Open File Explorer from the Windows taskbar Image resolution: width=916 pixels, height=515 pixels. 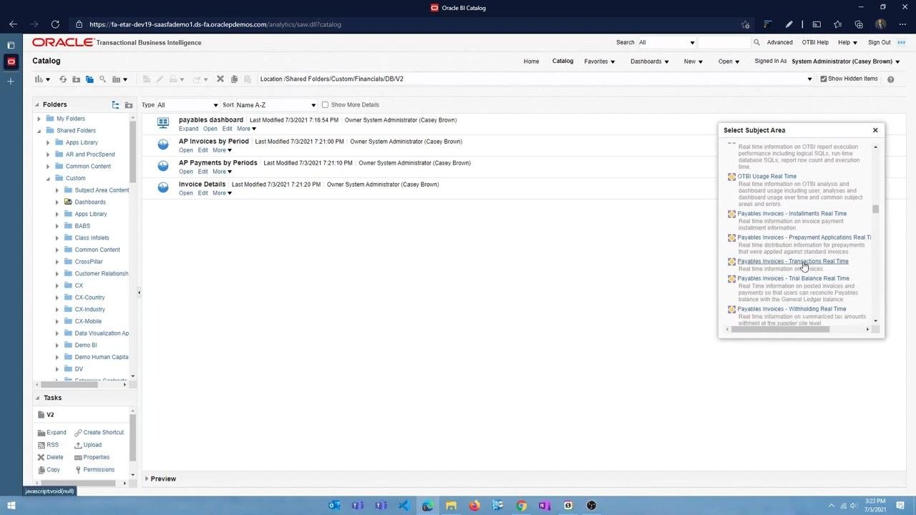coord(451,506)
